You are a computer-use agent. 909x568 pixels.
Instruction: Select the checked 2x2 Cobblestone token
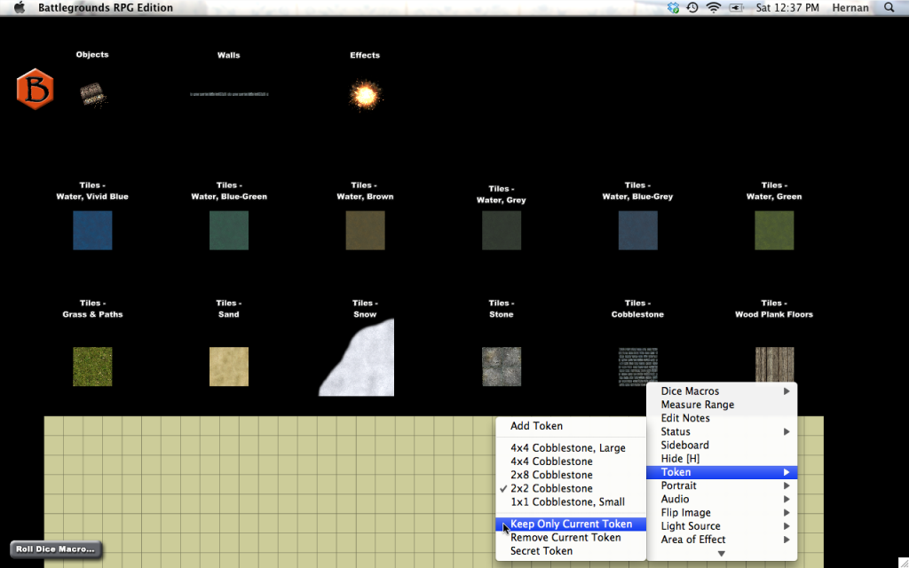click(x=551, y=488)
